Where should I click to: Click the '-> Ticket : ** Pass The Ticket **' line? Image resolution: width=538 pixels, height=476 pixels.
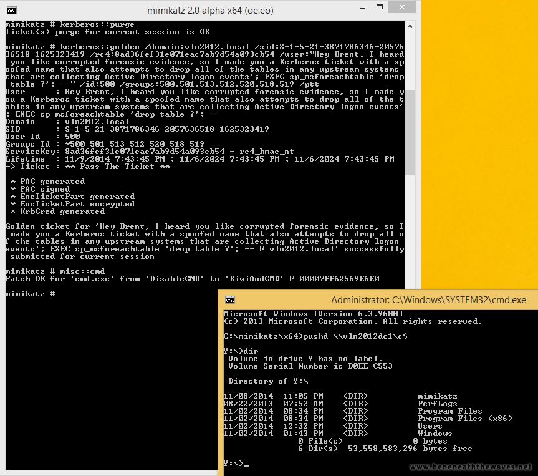pos(88,167)
